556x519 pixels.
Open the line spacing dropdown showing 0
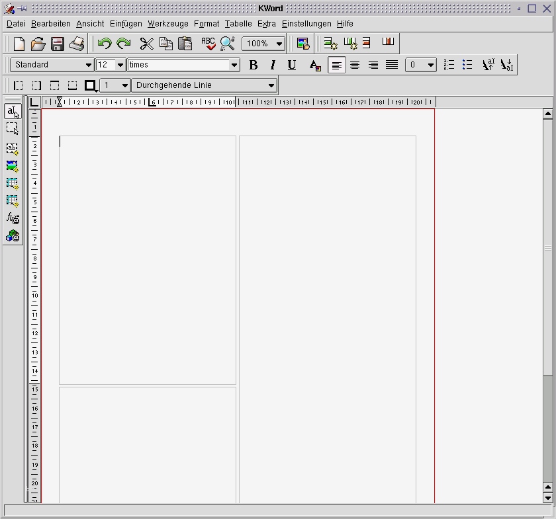click(x=421, y=65)
